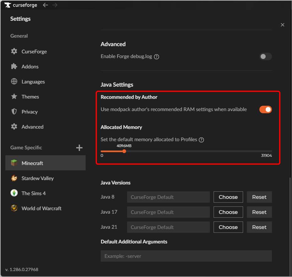
Task: Click the Allocated Memory heading
Action: (121, 127)
